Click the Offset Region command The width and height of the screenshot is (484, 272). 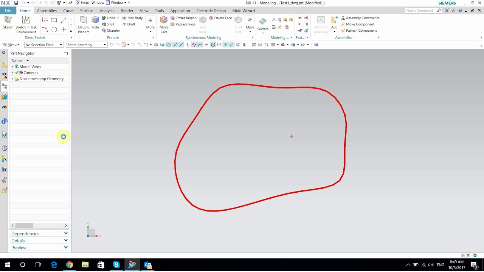[x=183, y=18]
